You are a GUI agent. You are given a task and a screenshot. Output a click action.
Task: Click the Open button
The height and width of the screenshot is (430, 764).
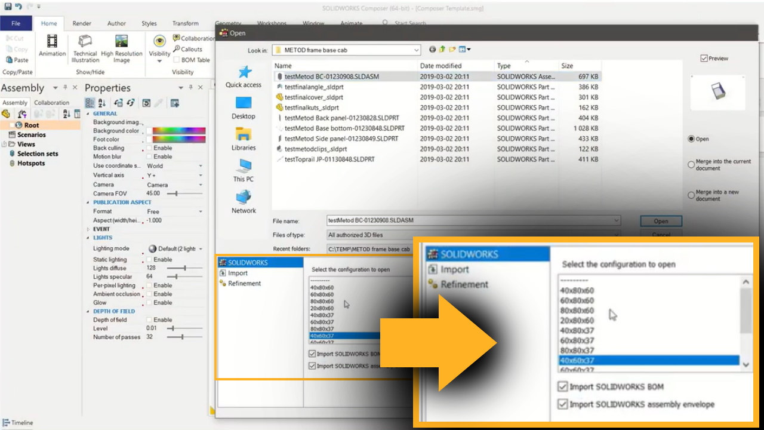[661, 221]
